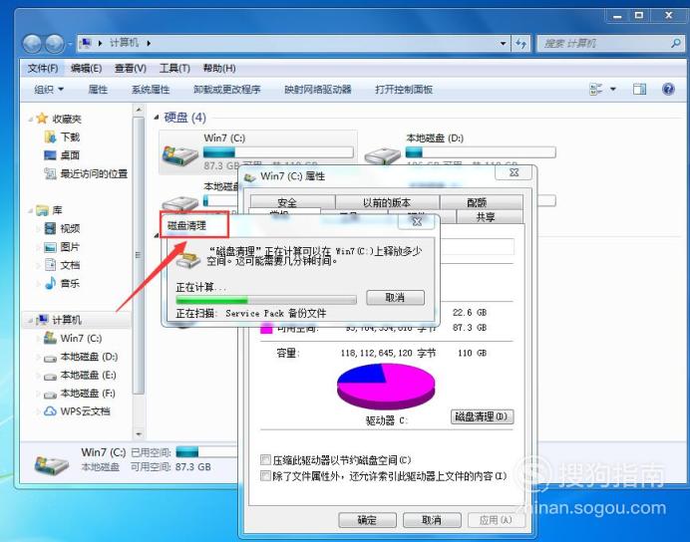
Task: Click the 本地磁盘 (D:) icon in tree
Action: tap(50, 358)
